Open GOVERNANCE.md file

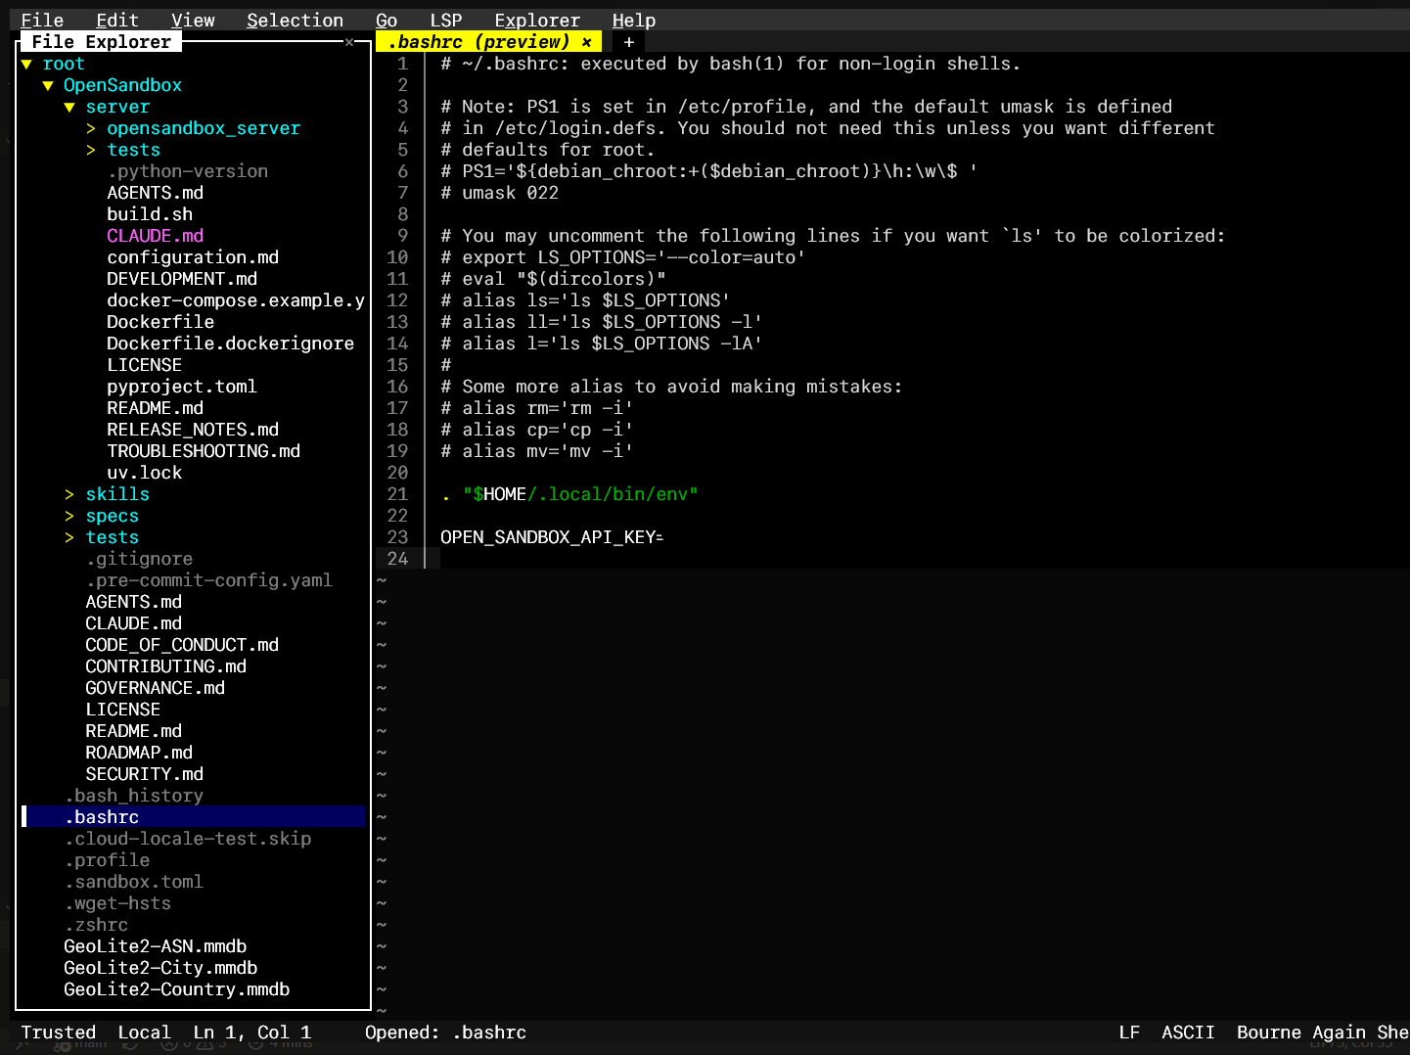156,688
